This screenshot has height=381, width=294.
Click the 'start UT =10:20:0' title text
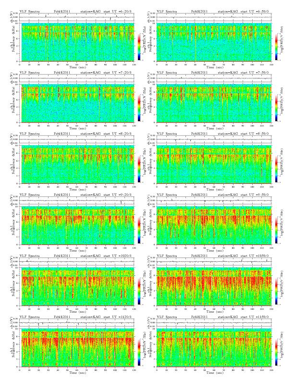[117, 256]
